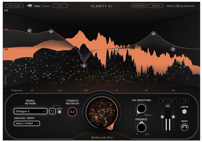Toggle the output channel link icon
This screenshot has height=142, width=202.
[168, 106]
